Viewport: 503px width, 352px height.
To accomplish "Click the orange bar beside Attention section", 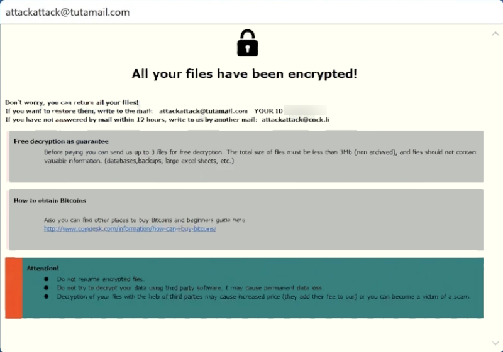I will [14, 288].
